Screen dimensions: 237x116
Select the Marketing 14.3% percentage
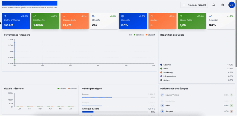(x=230, y=72)
